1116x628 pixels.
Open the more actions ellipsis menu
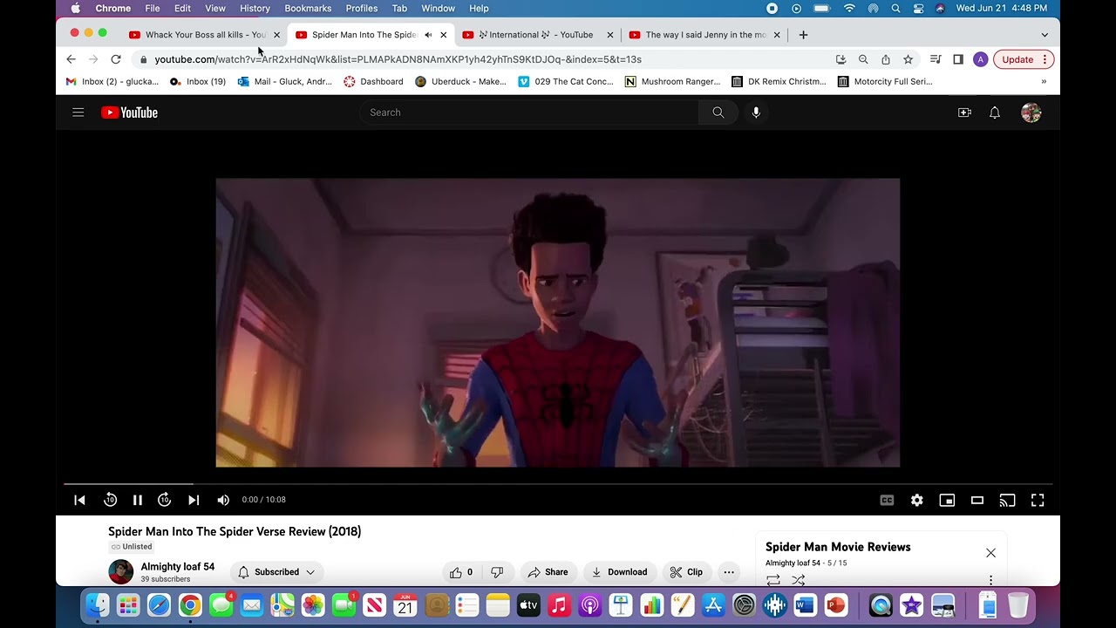729,572
